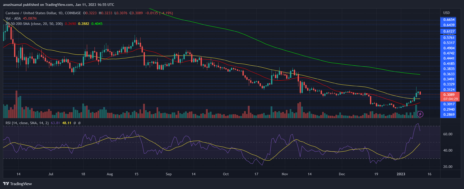Click the 2023 date label on time axis

401,174
